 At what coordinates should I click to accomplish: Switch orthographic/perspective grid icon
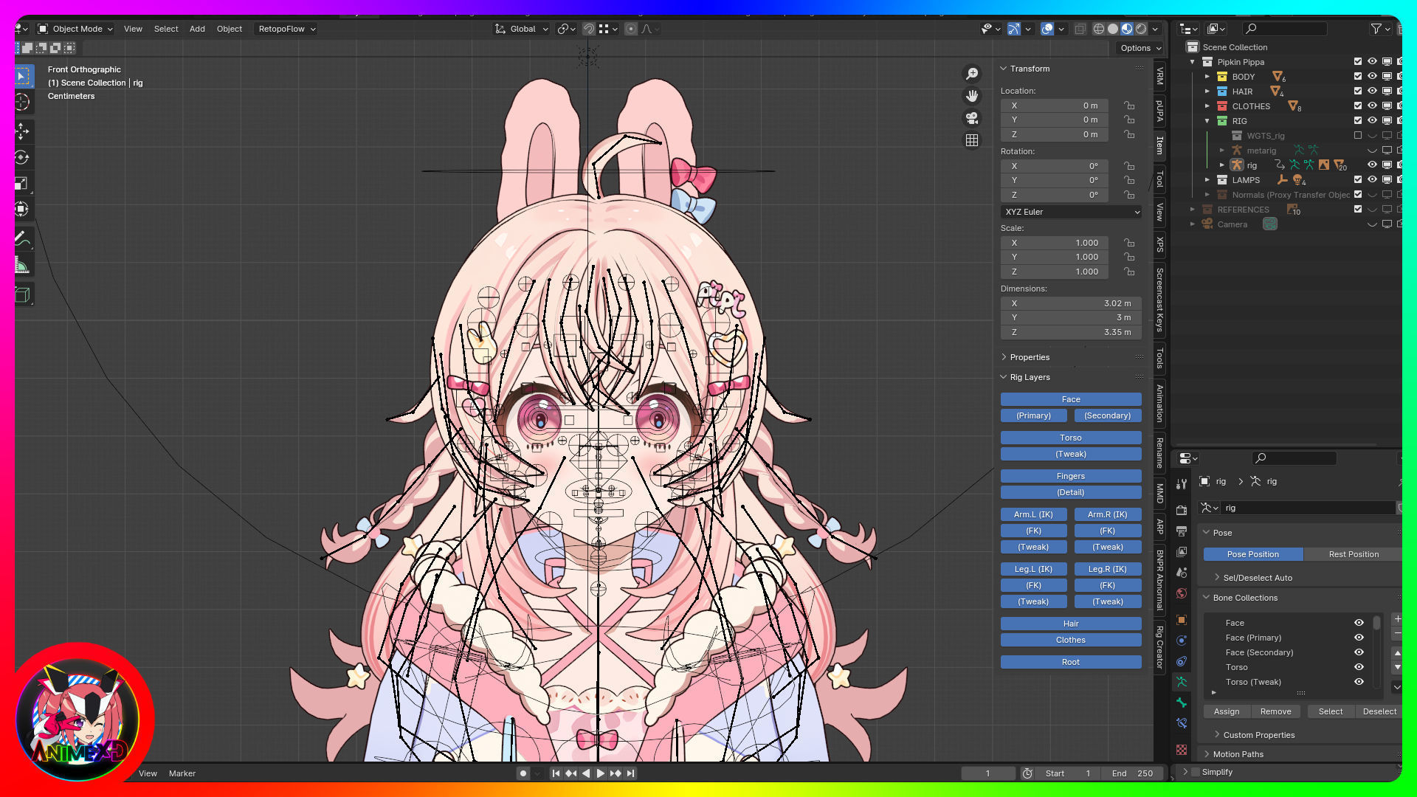[972, 140]
